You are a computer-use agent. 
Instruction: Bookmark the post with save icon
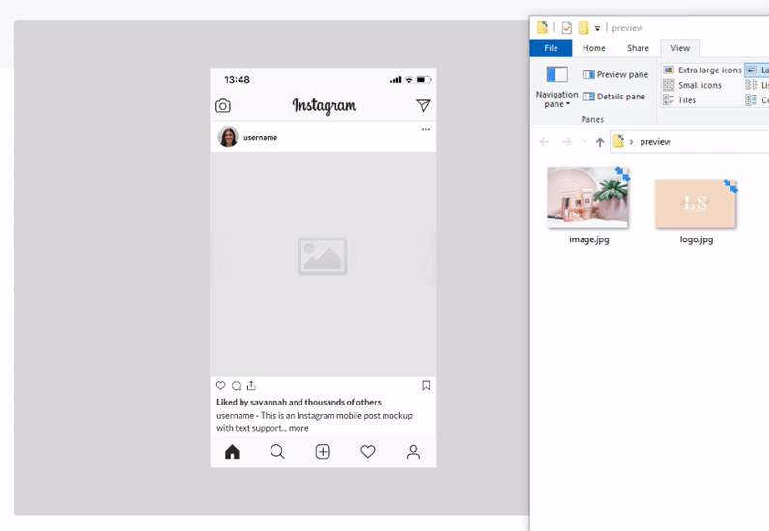pyautogui.click(x=426, y=386)
